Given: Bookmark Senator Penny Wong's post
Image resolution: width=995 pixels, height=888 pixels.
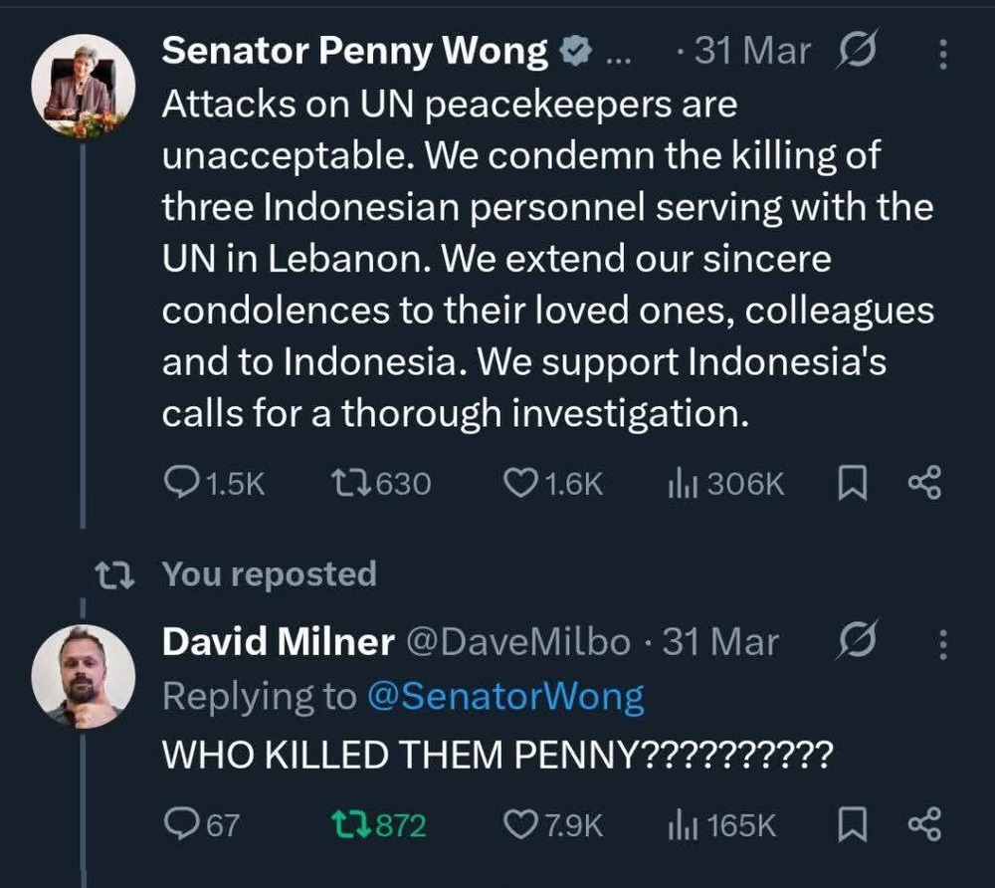Looking at the screenshot, I should click(851, 484).
